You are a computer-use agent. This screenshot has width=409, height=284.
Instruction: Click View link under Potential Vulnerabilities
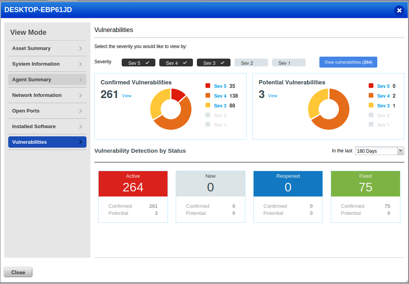pos(272,96)
